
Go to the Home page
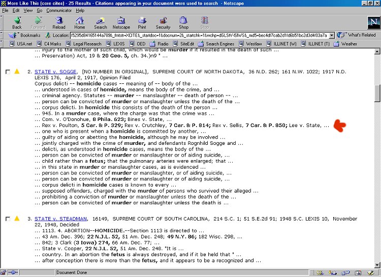point(80,23)
